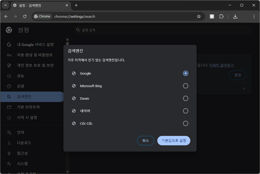Select the Daum radio button
The image size is (260, 174).
point(185,98)
